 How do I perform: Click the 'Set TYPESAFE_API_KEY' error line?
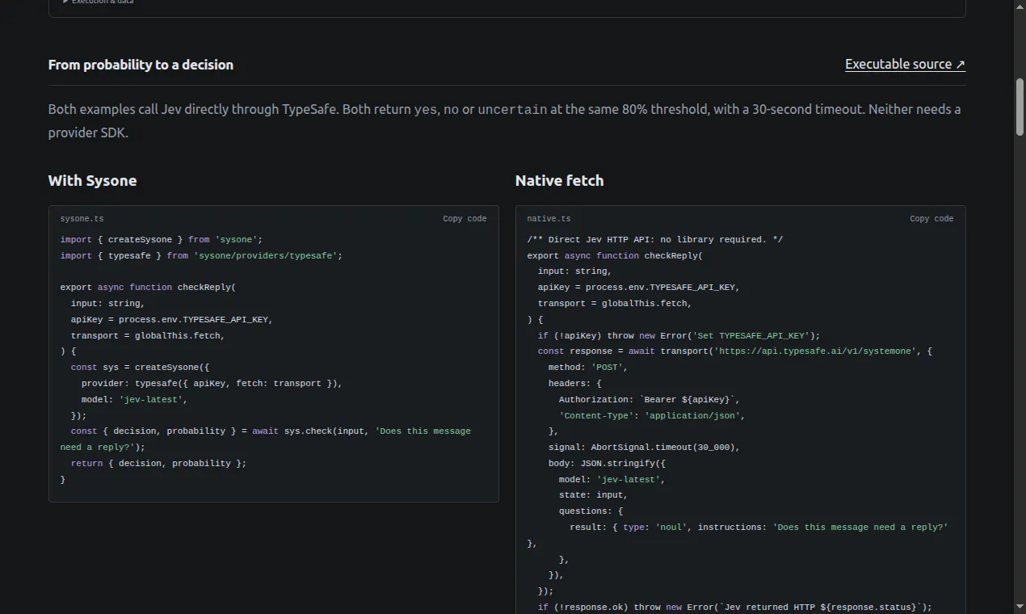[679, 335]
